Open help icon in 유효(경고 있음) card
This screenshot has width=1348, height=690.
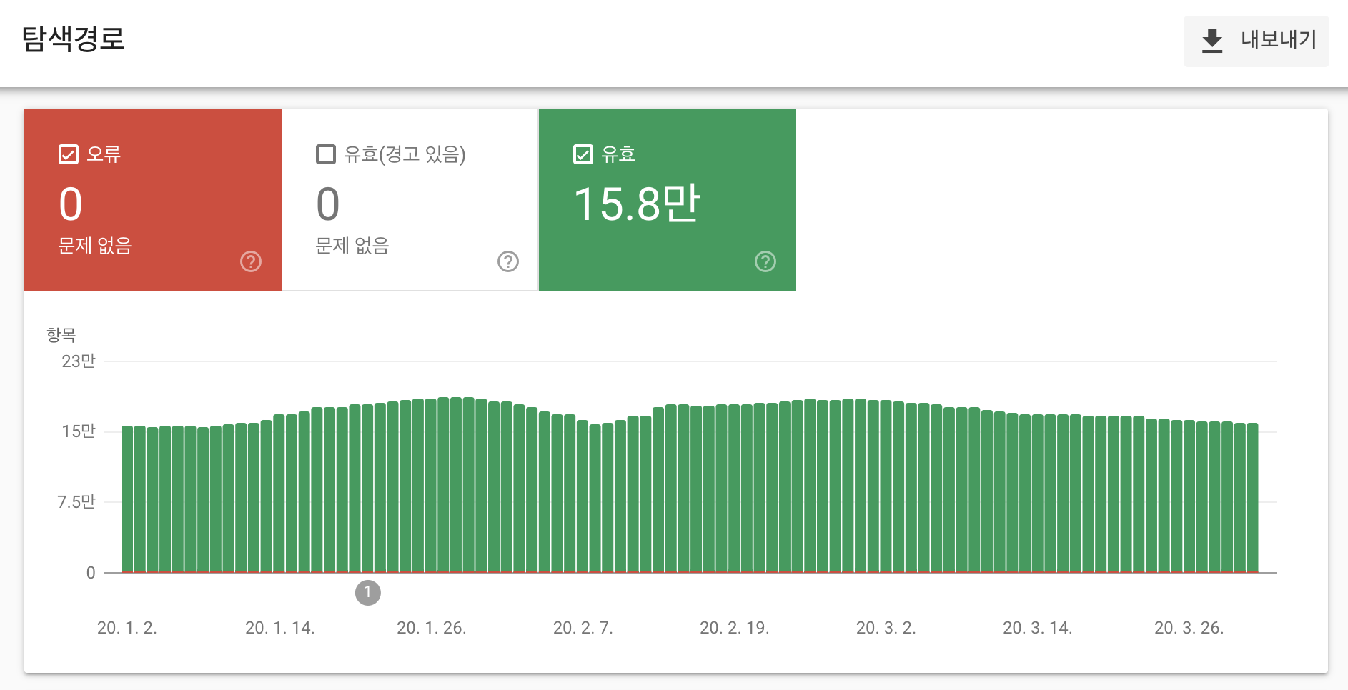[508, 261]
